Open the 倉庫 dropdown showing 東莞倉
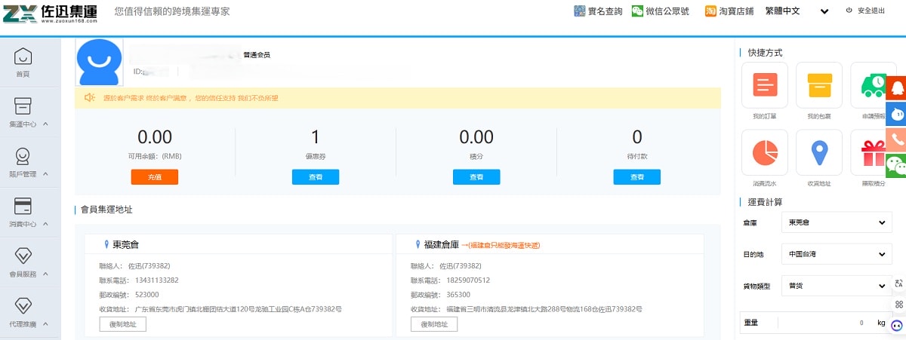 pos(837,223)
